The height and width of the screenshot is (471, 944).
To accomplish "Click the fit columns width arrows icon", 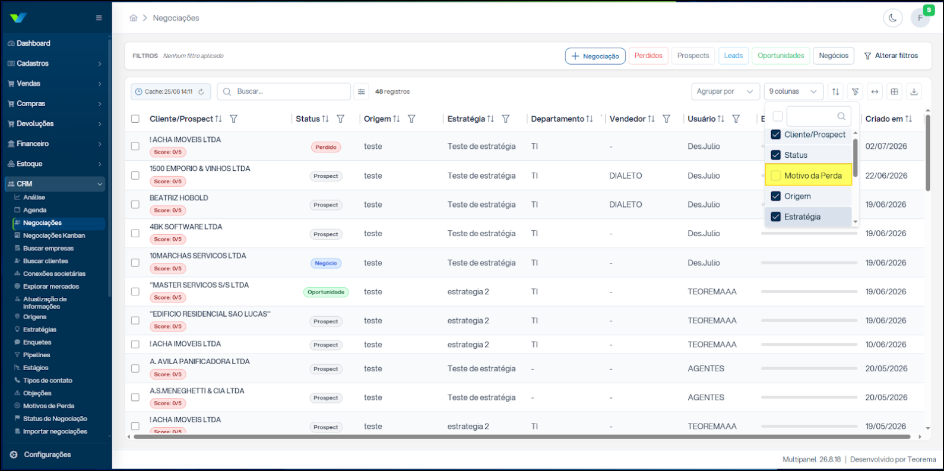I will point(875,91).
